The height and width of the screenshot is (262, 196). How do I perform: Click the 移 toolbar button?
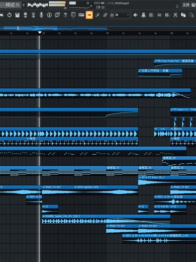pos(167,15)
